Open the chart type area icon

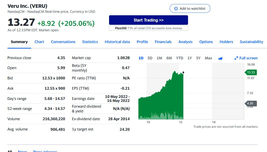pyautogui.click(x=220, y=58)
